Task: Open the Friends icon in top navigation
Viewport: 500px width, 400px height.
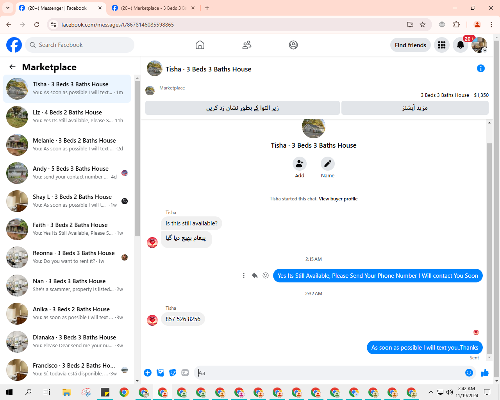Action: 247,45
